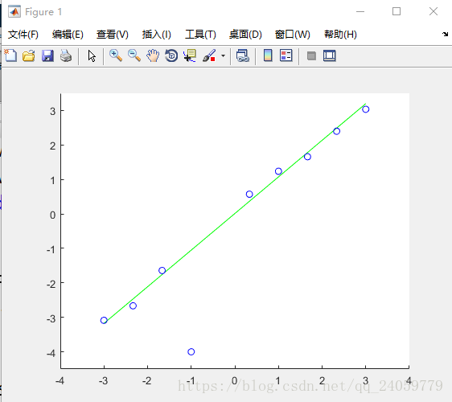The width and height of the screenshot is (452, 402).
Task: Open the 桌面(D) menu
Action: (x=245, y=35)
